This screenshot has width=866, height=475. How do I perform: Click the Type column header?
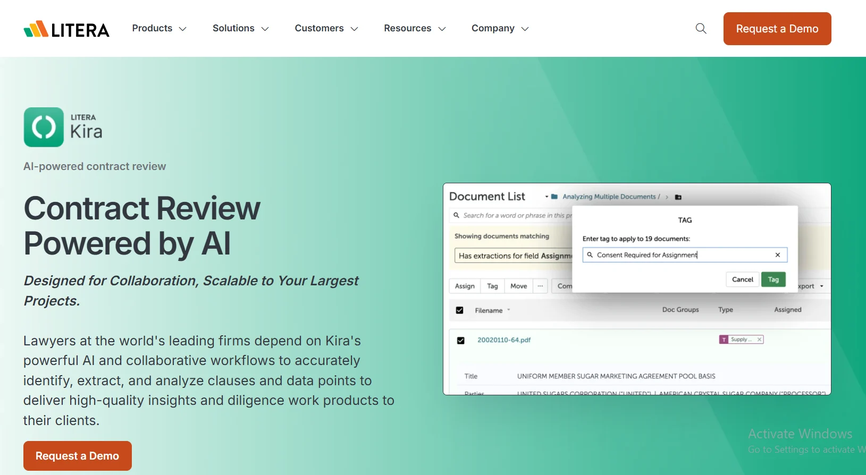coord(726,310)
